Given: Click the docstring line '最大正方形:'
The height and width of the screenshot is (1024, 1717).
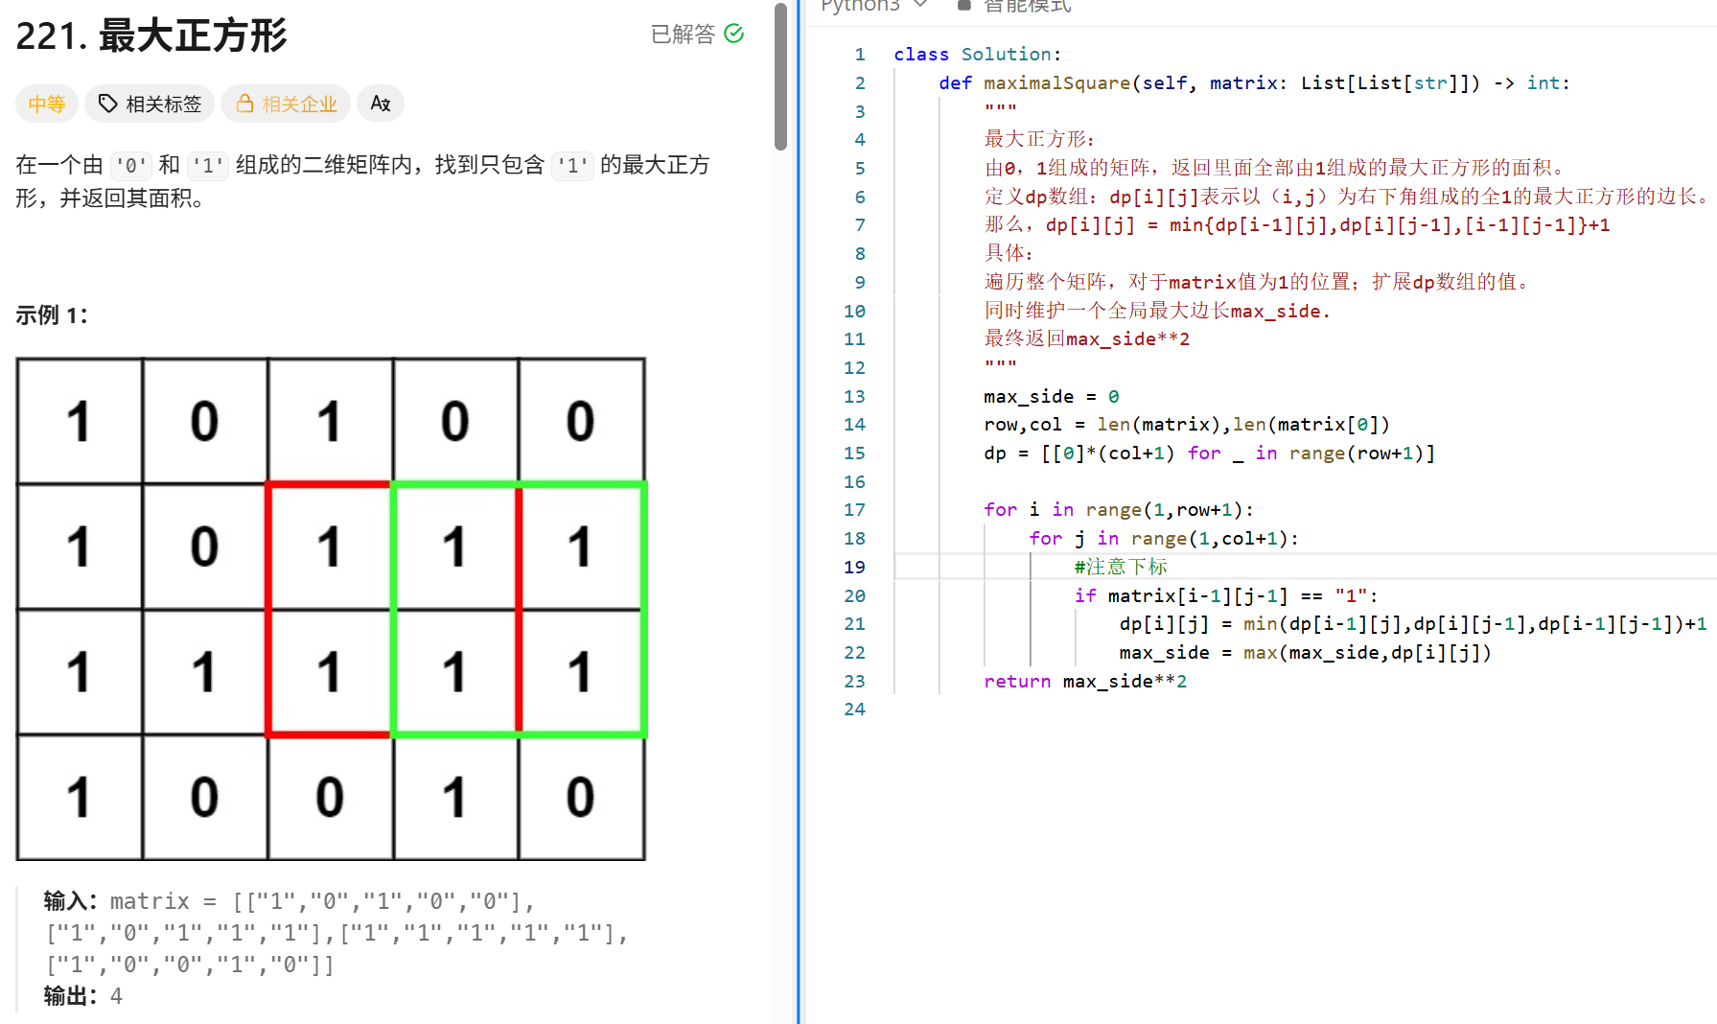Looking at the screenshot, I should pyautogui.click(x=1038, y=139).
